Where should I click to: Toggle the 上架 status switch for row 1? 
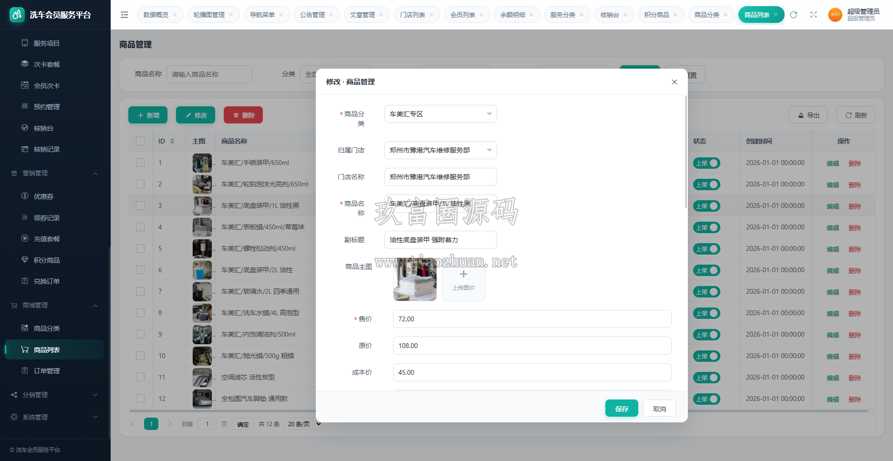point(706,163)
